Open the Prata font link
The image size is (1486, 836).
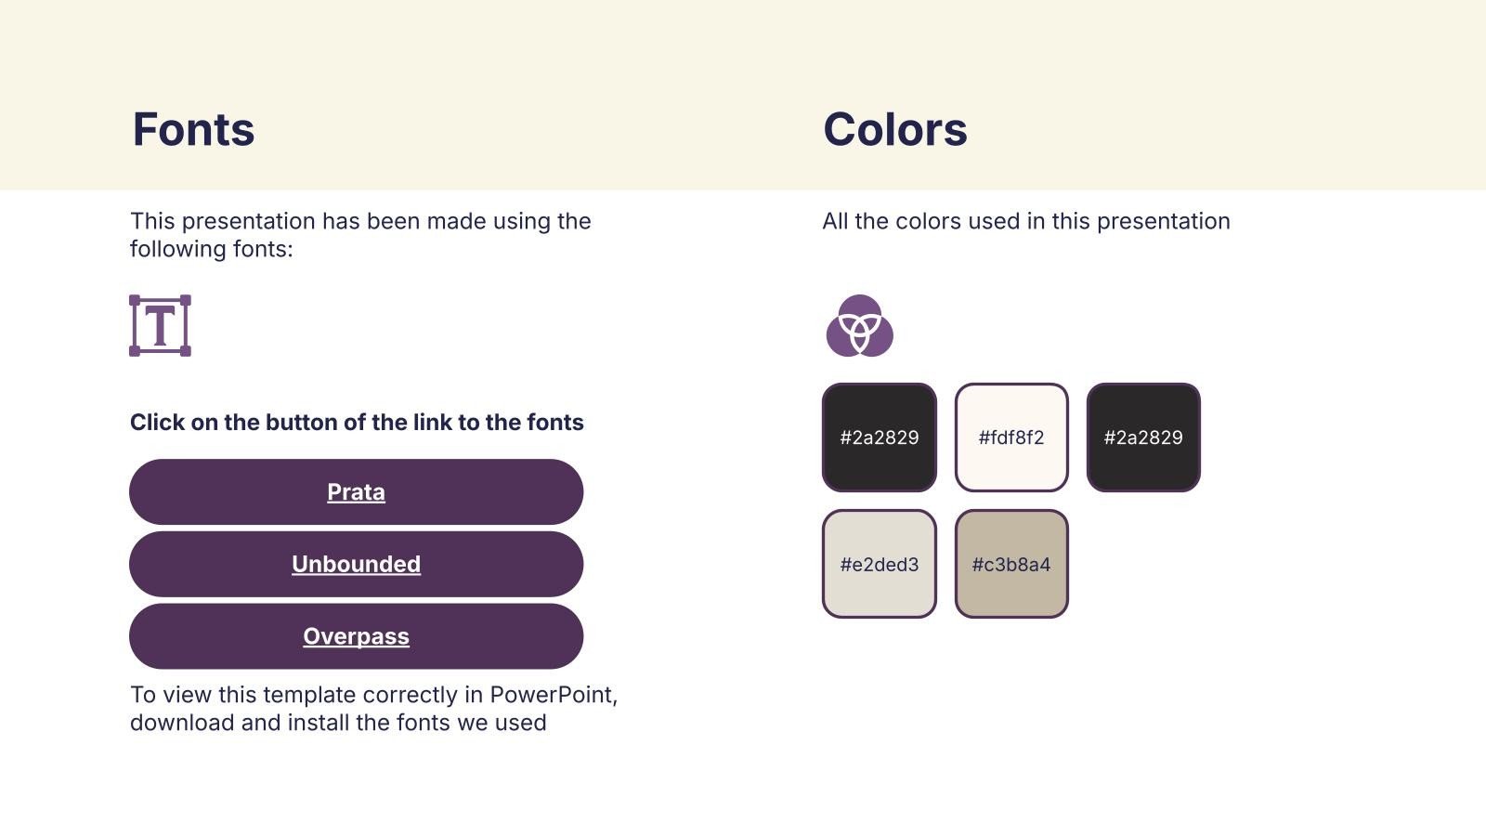(356, 492)
